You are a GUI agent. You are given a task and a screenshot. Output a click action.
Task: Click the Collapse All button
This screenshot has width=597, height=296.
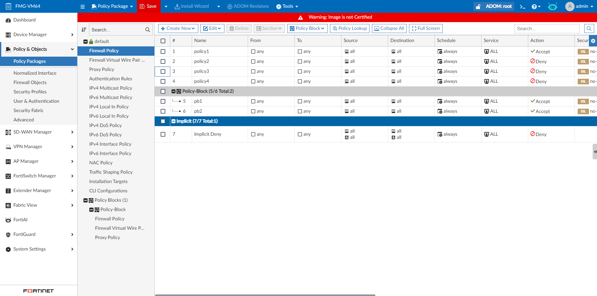click(x=389, y=28)
